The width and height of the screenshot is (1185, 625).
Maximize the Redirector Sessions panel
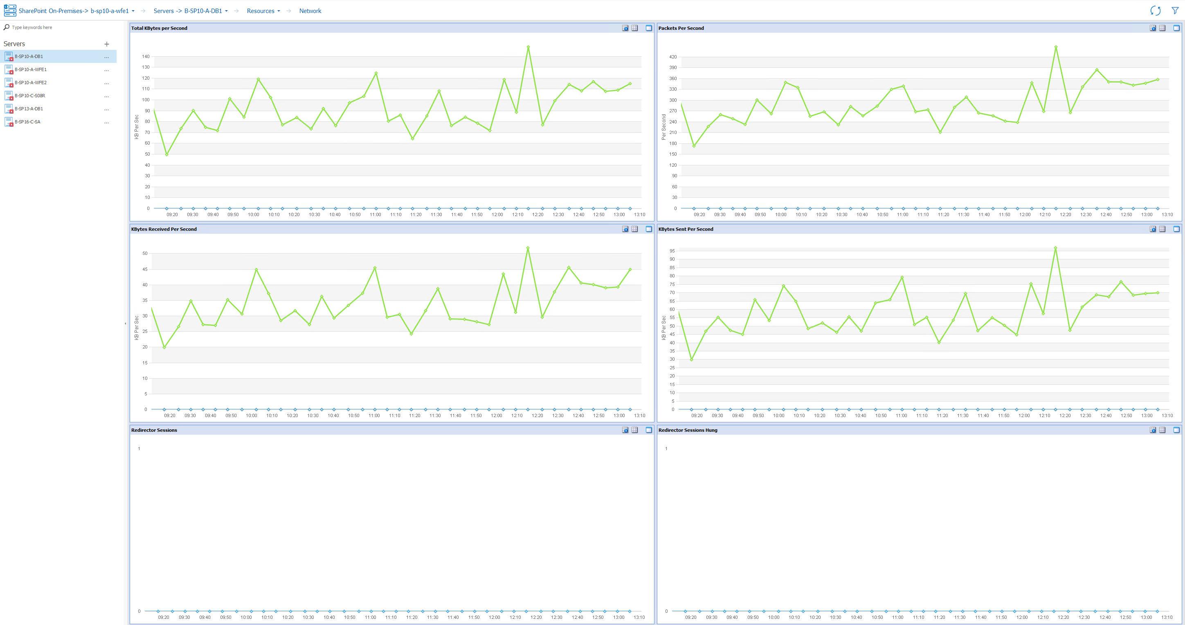[649, 430]
